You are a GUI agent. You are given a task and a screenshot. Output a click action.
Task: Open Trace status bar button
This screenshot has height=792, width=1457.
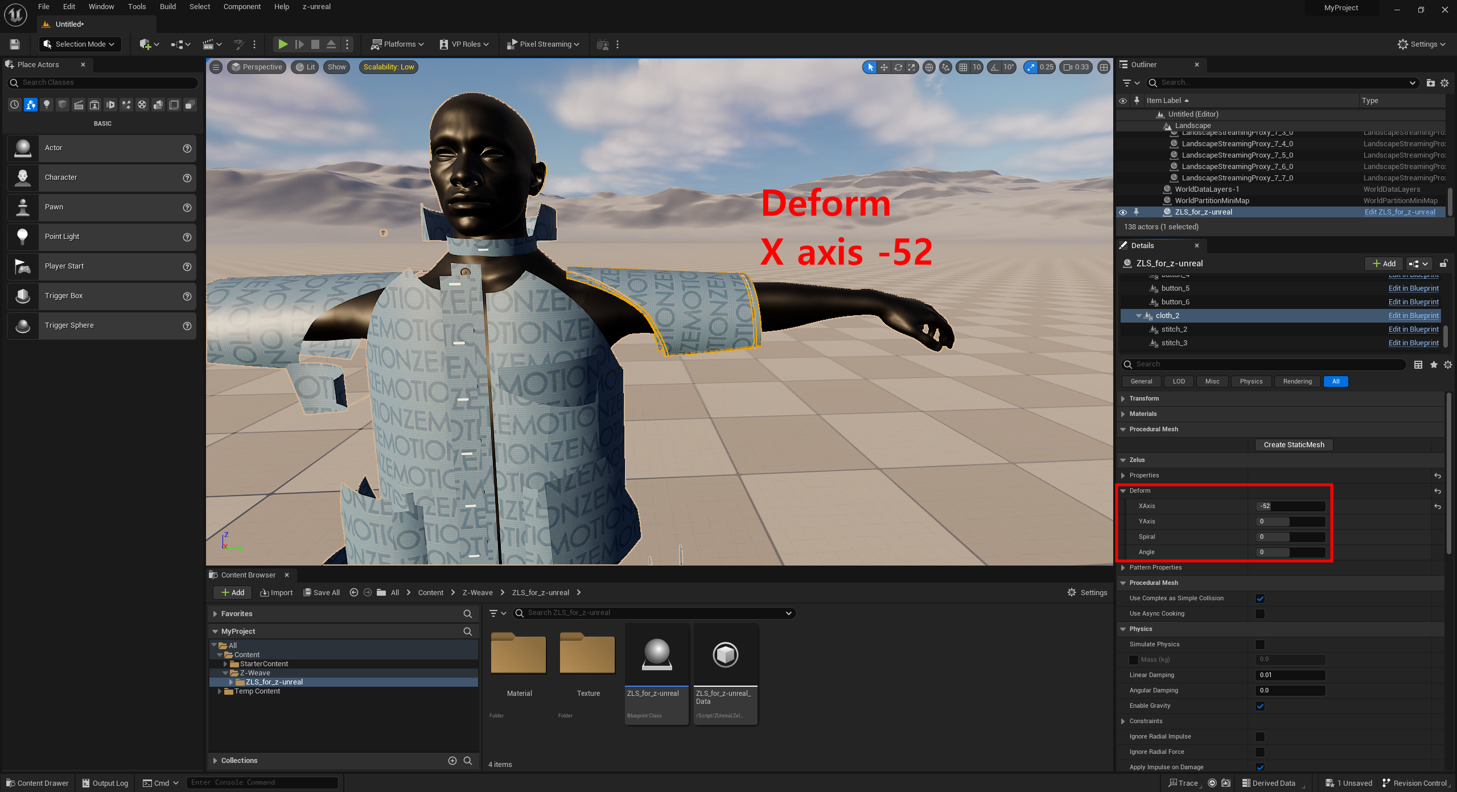[x=1183, y=783]
